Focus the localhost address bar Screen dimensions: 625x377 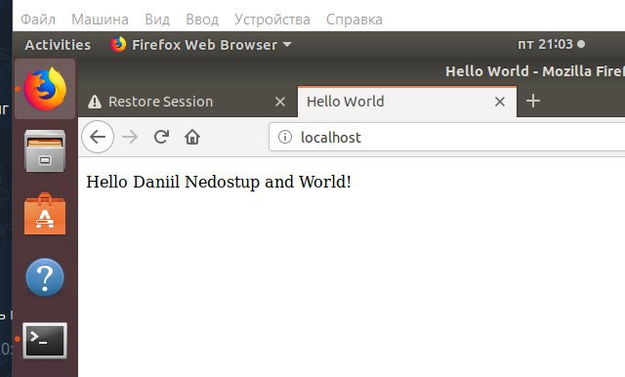(447, 137)
